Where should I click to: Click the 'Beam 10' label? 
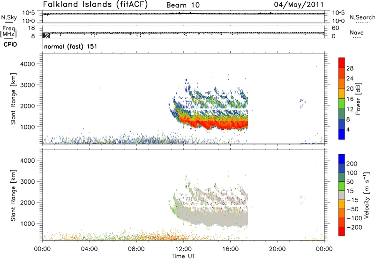point(183,5)
